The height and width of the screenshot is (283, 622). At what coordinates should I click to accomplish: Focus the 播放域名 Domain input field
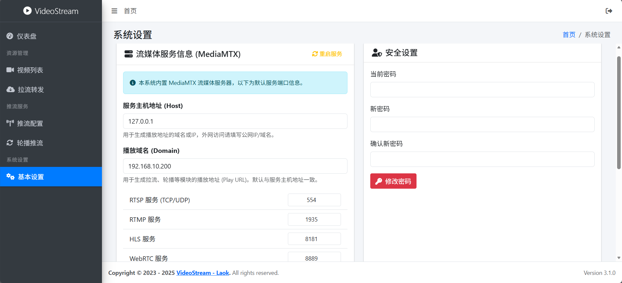(235, 166)
